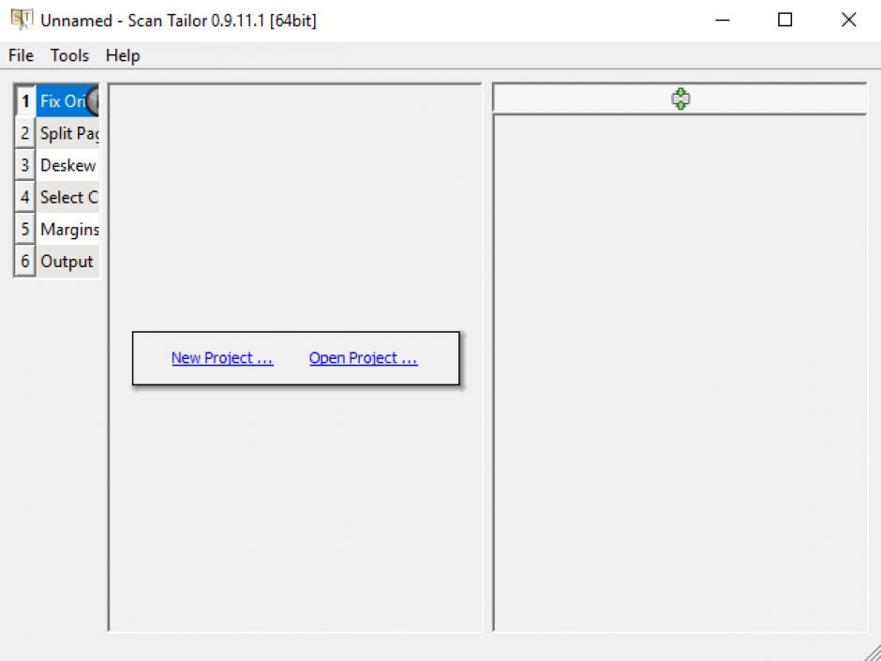Open the File menu
Screen dimensions: 881x661
(x=21, y=55)
